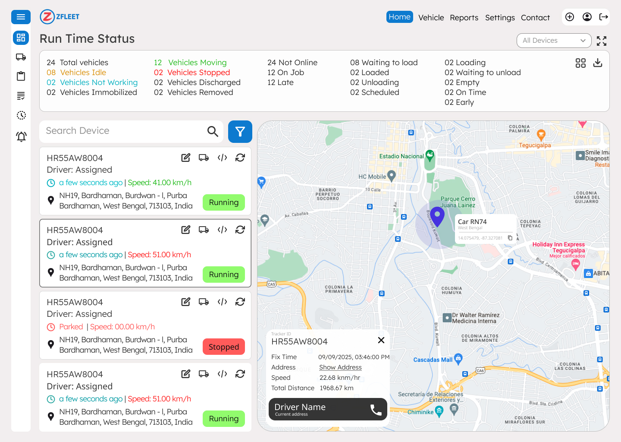Open the hamburger menu in the sidebar

coord(21,17)
